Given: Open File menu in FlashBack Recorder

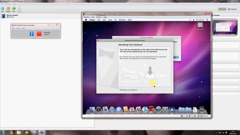Looking at the screenshot, I should (13, 28).
